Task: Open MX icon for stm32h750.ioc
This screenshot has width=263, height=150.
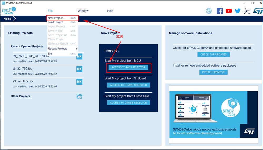Action: [x=79, y=69]
